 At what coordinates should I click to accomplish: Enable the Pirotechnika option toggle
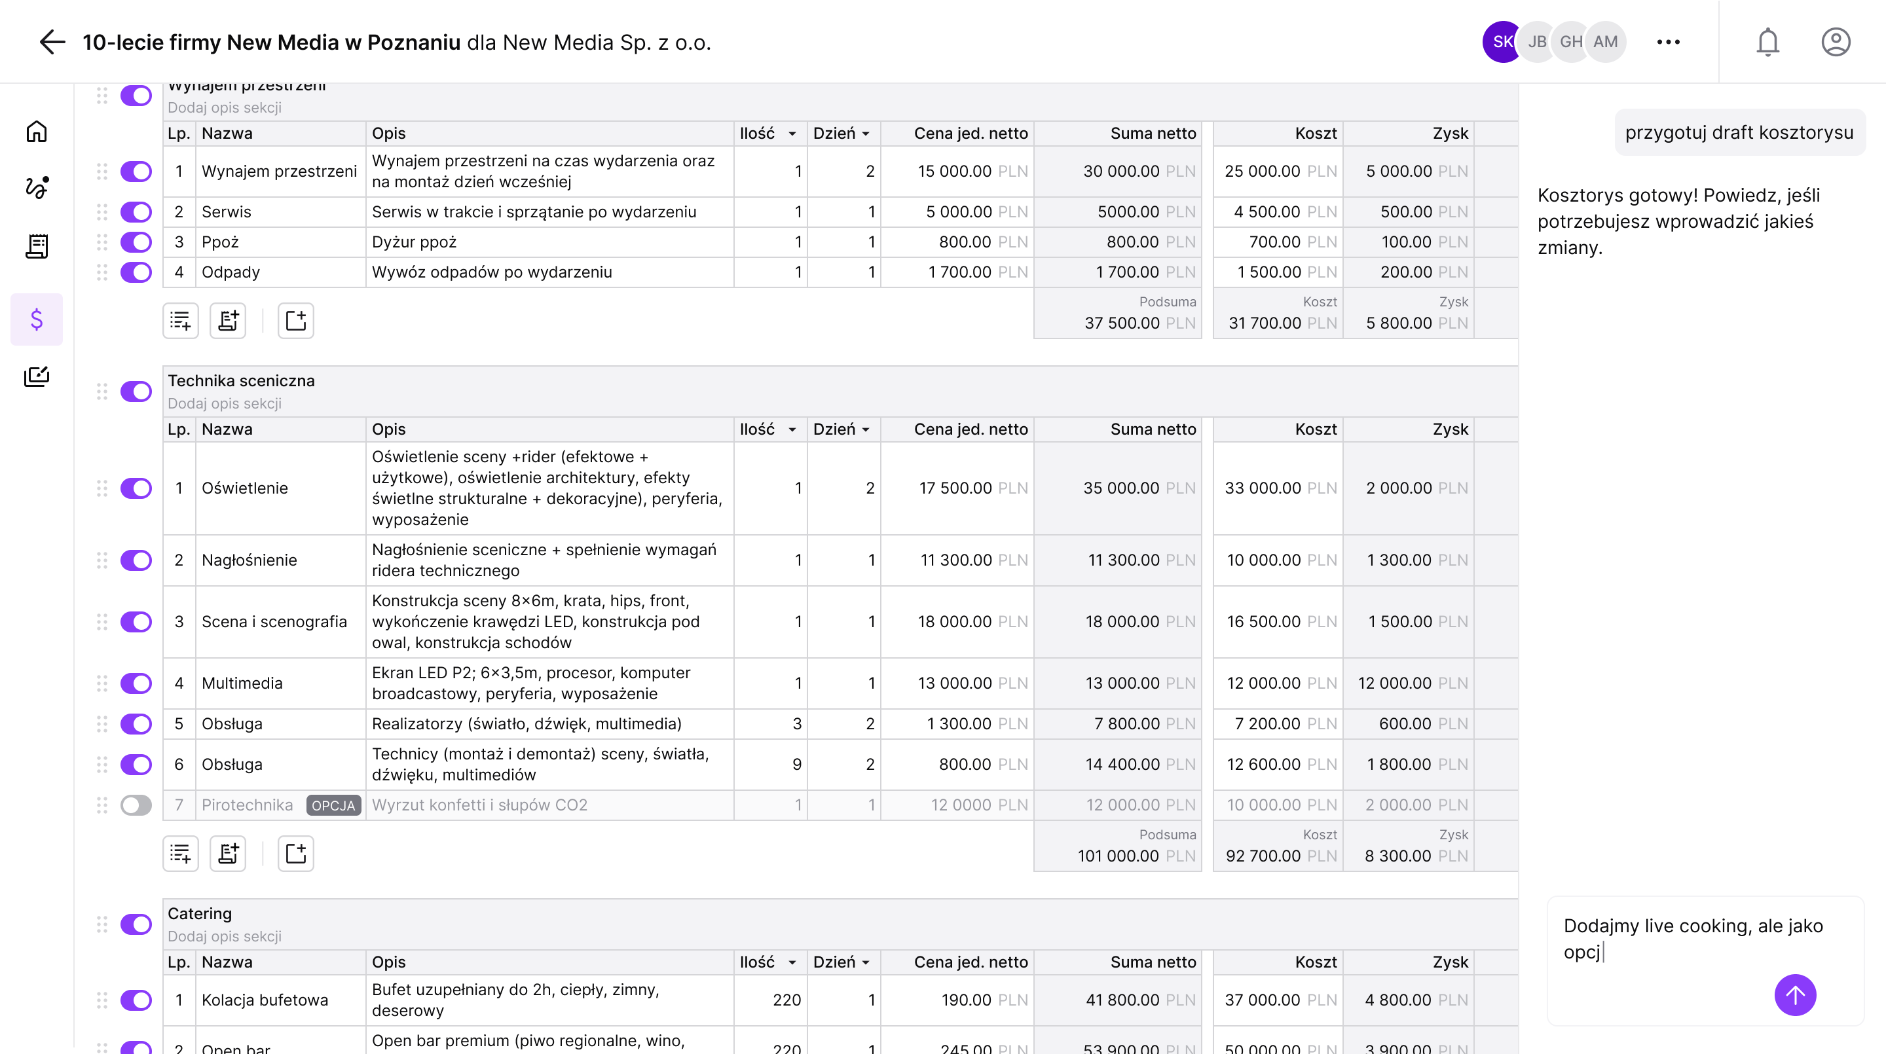pos(136,805)
